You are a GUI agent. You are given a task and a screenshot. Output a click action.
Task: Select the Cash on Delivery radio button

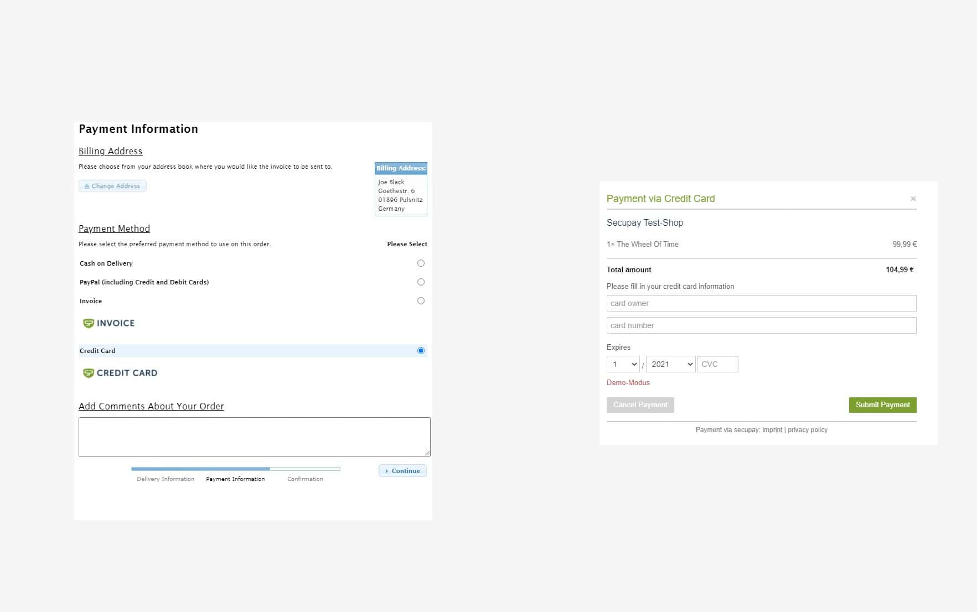pos(421,263)
